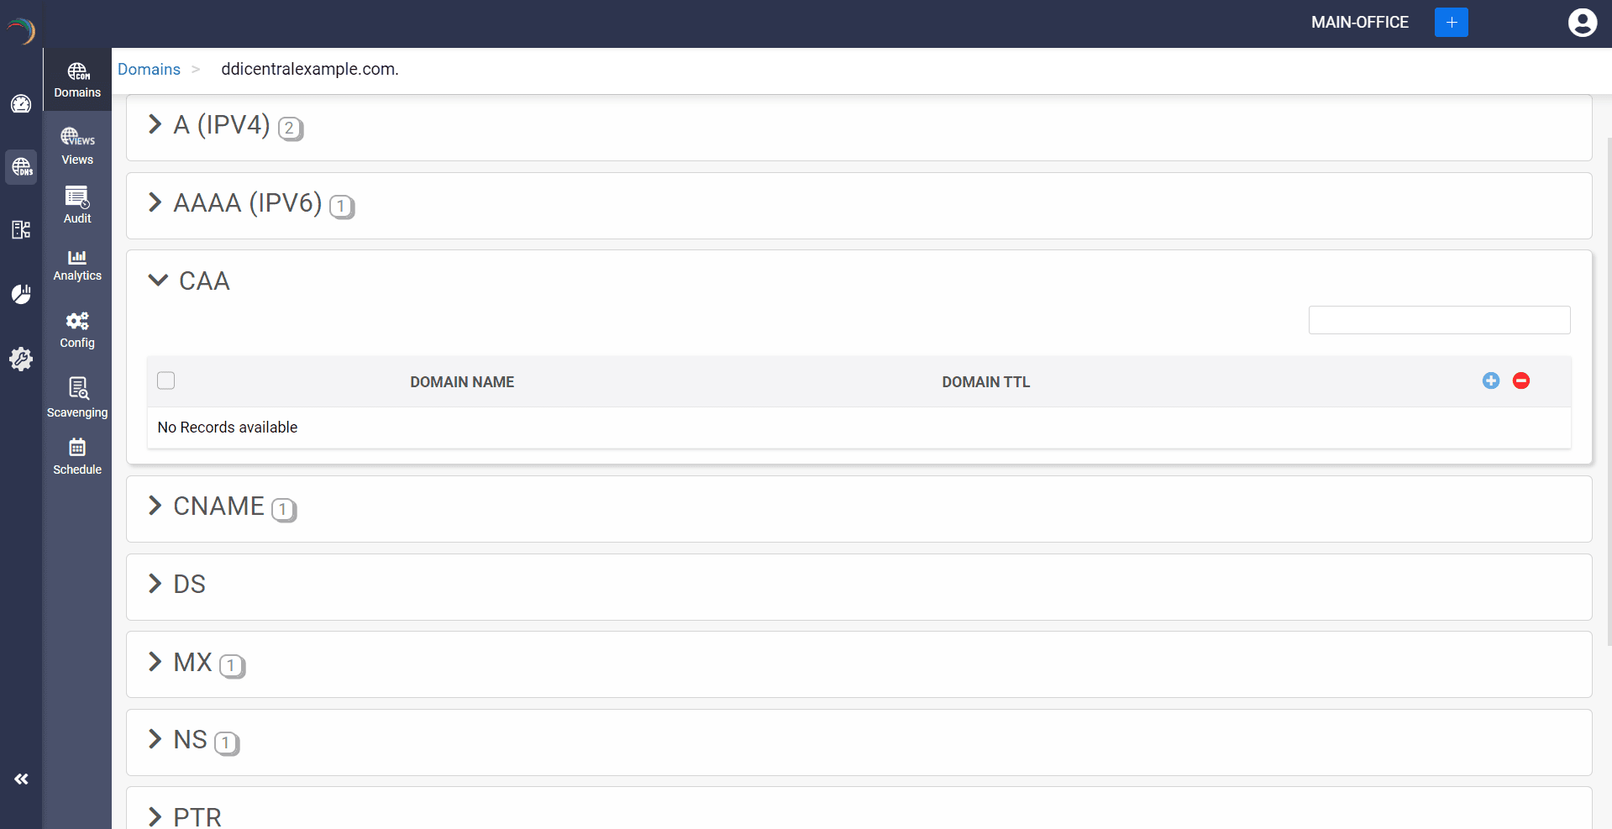The height and width of the screenshot is (829, 1612).
Task: Click the 'No Records available' message
Action: [x=228, y=428]
